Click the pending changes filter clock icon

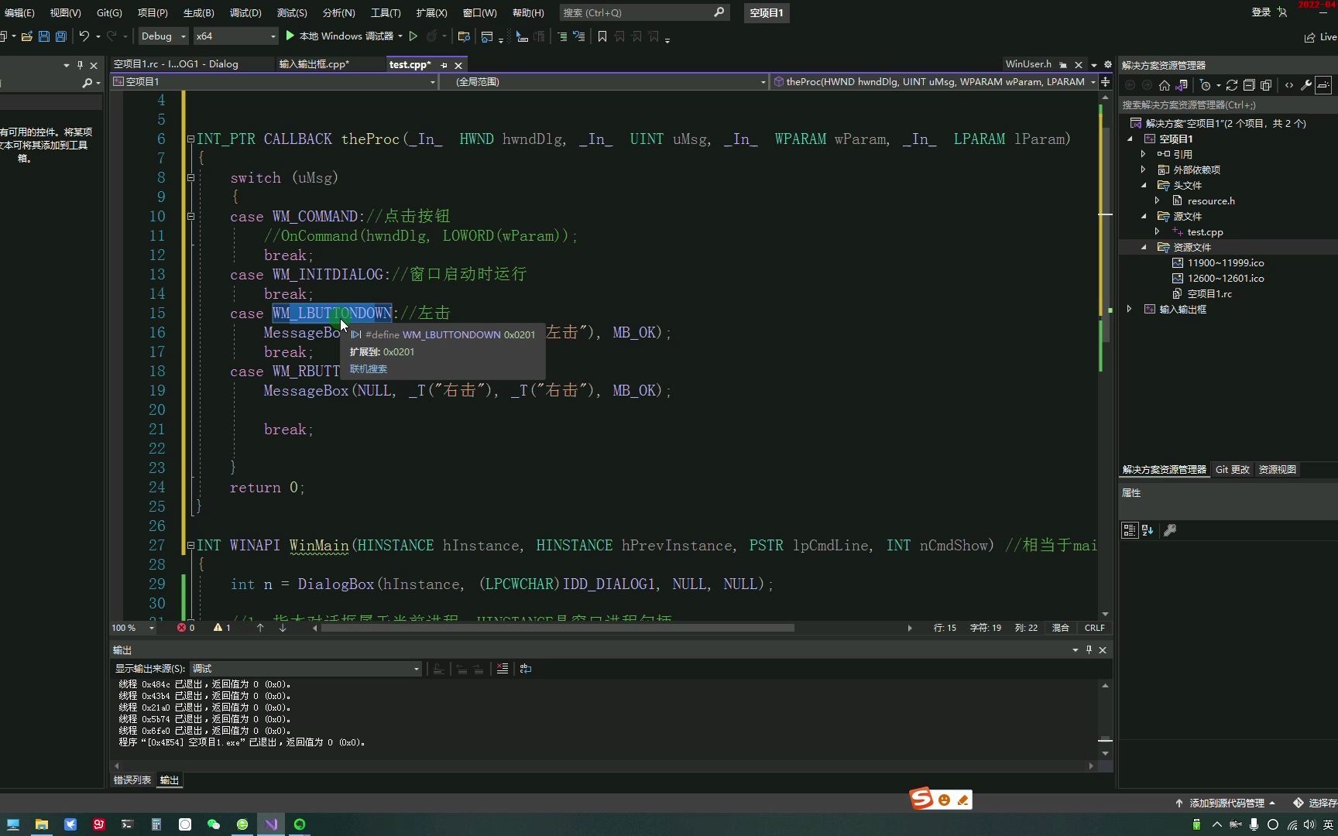pos(1206,85)
